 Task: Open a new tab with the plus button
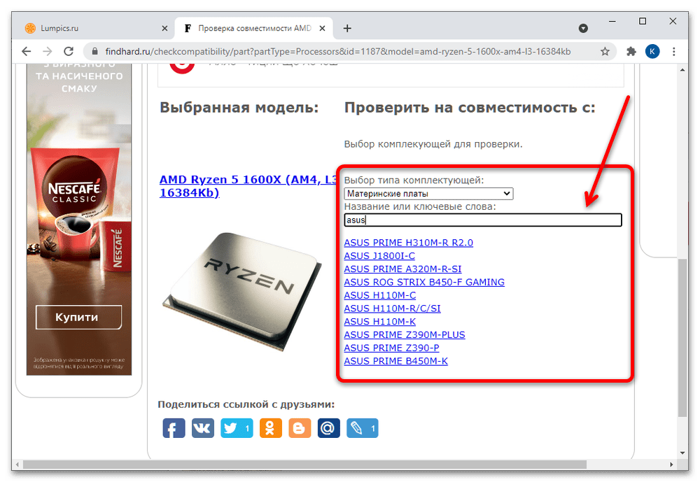point(347,28)
